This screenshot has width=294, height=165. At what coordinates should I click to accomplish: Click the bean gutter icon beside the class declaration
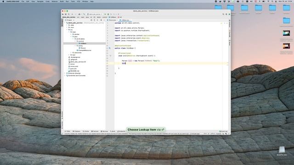point(110,48)
